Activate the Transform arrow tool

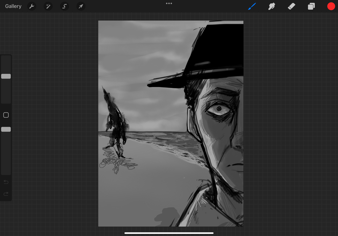[81, 6]
